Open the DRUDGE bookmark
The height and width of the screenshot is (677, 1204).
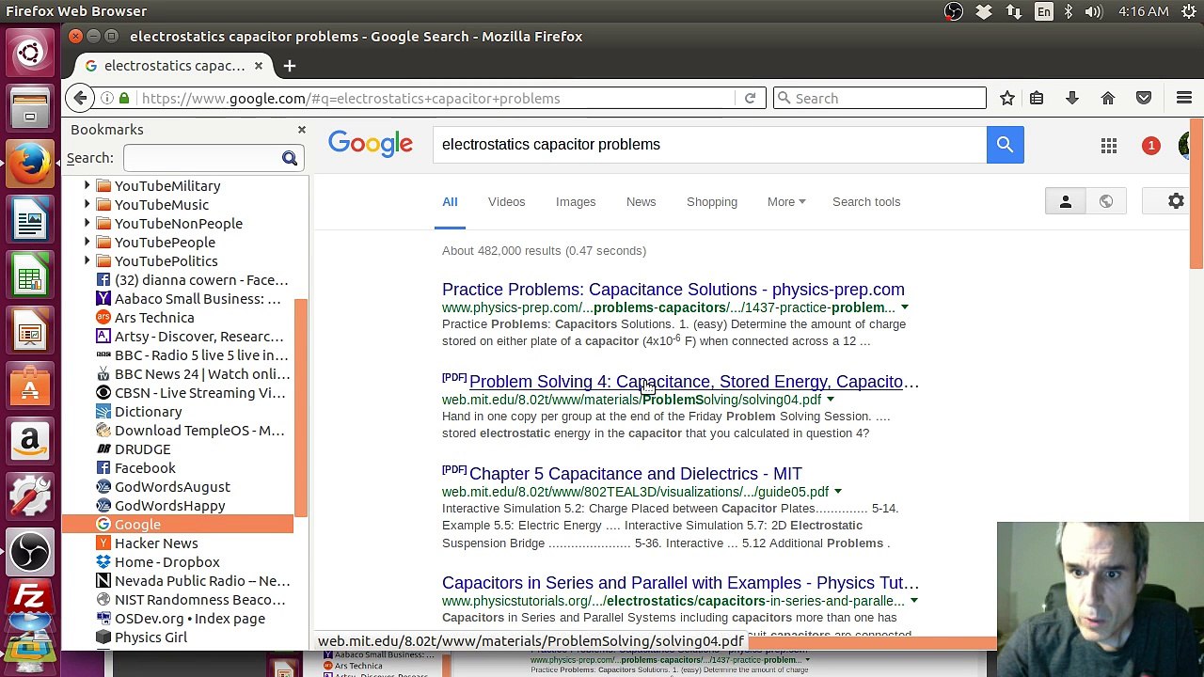(143, 449)
